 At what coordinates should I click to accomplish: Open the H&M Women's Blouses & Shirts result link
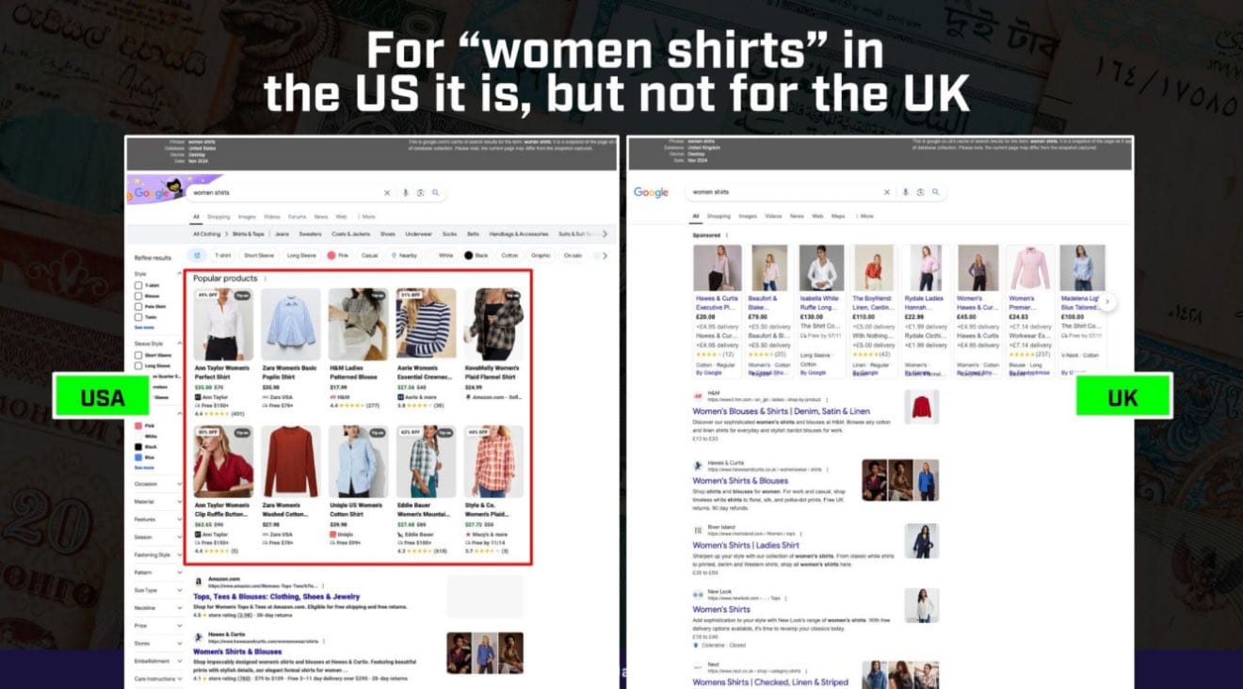[781, 411]
